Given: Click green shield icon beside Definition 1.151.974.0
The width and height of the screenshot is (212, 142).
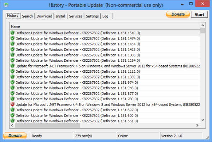Looking at the screenshot, I should pos(12,82).
